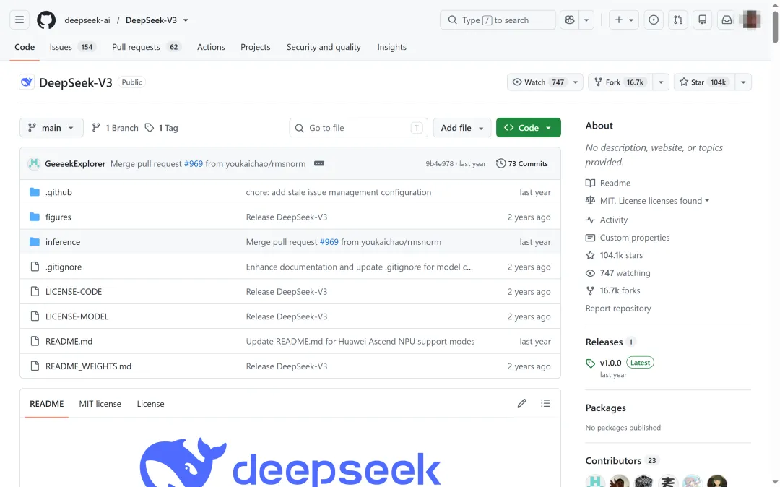
Task: Click the first contributor avatar
Action: coord(595,482)
